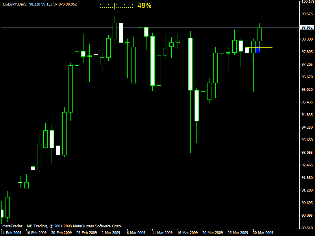Image resolution: width=315 pixels, height=236 pixels.
Task: Click the yellow 48% indicator label
Action: point(144,6)
